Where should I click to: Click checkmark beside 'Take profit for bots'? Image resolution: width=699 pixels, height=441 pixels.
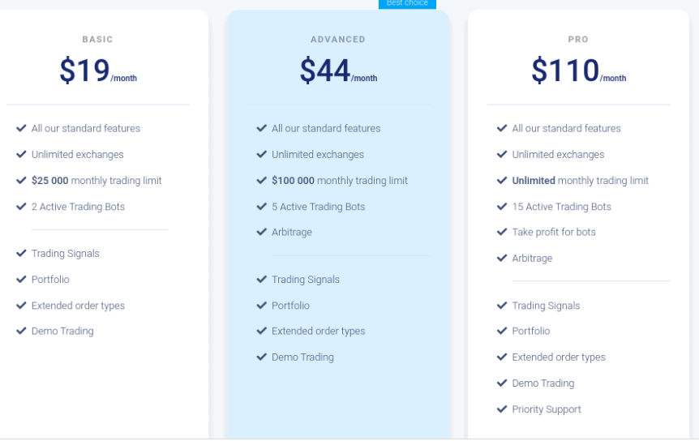[502, 232]
